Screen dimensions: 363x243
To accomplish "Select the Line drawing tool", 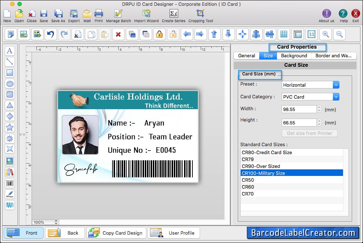I will (x=10, y=62).
